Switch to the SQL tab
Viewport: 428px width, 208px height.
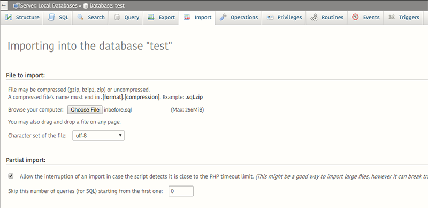58,17
